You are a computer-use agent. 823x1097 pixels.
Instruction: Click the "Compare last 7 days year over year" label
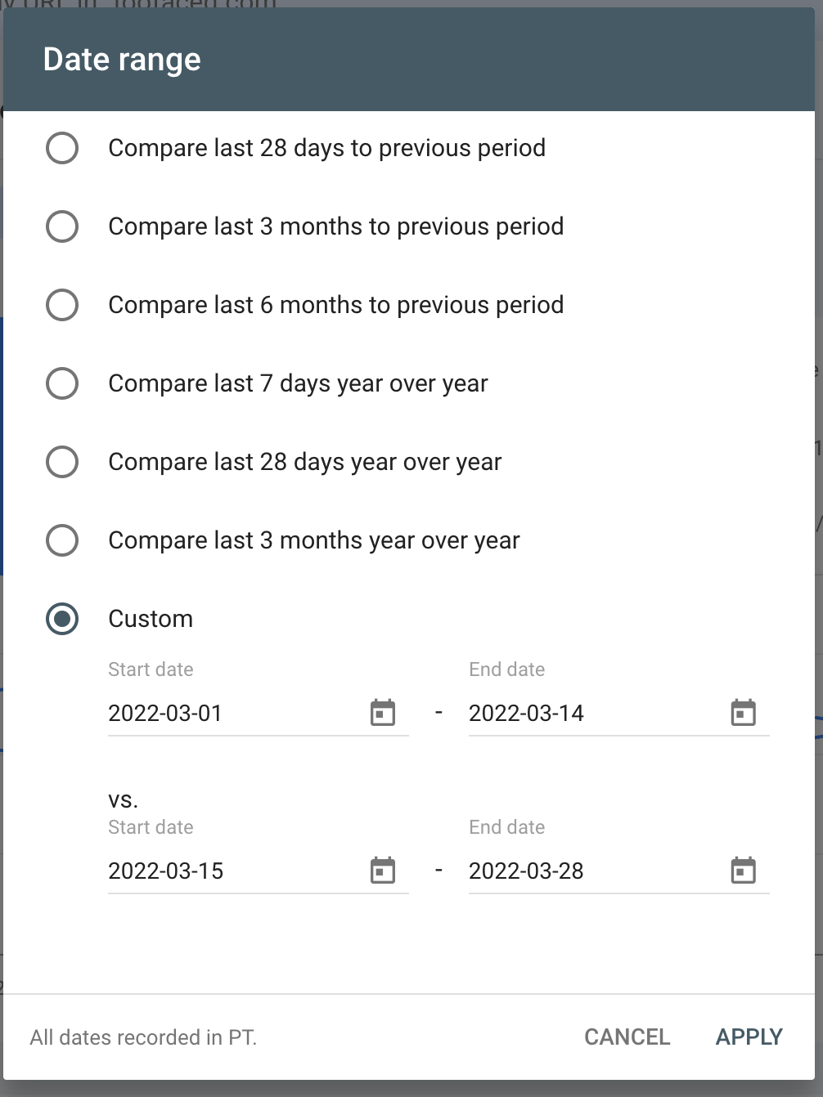[298, 383]
